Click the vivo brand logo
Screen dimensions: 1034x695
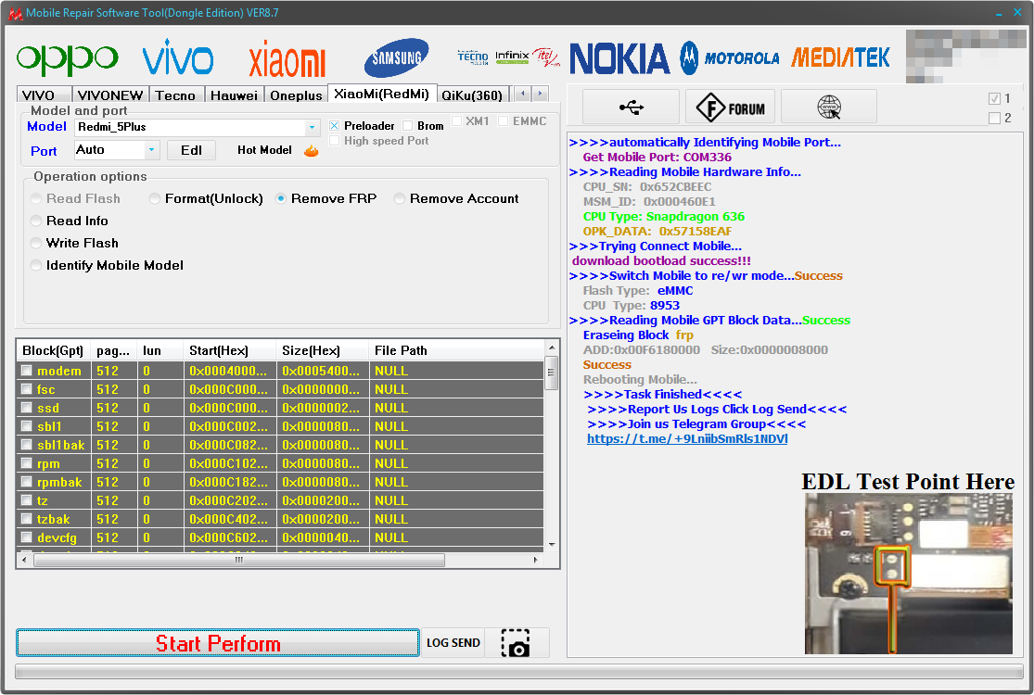(177, 57)
